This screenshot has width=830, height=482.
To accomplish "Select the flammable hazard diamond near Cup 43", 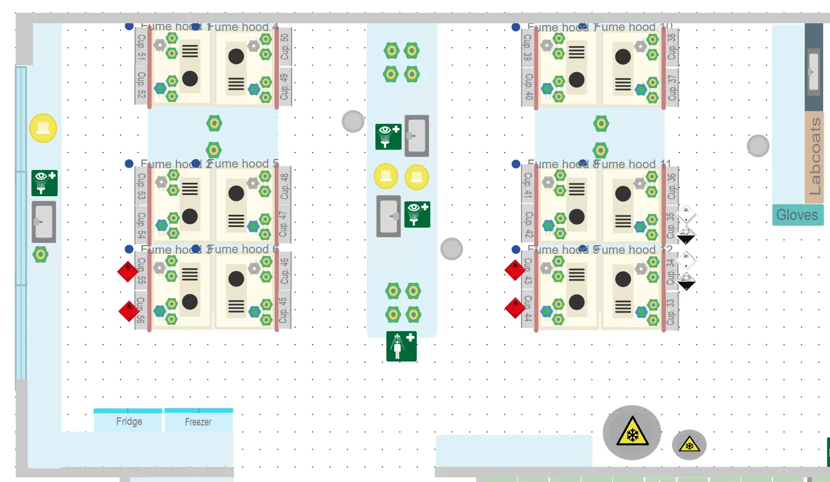I will click(x=514, y=270).
